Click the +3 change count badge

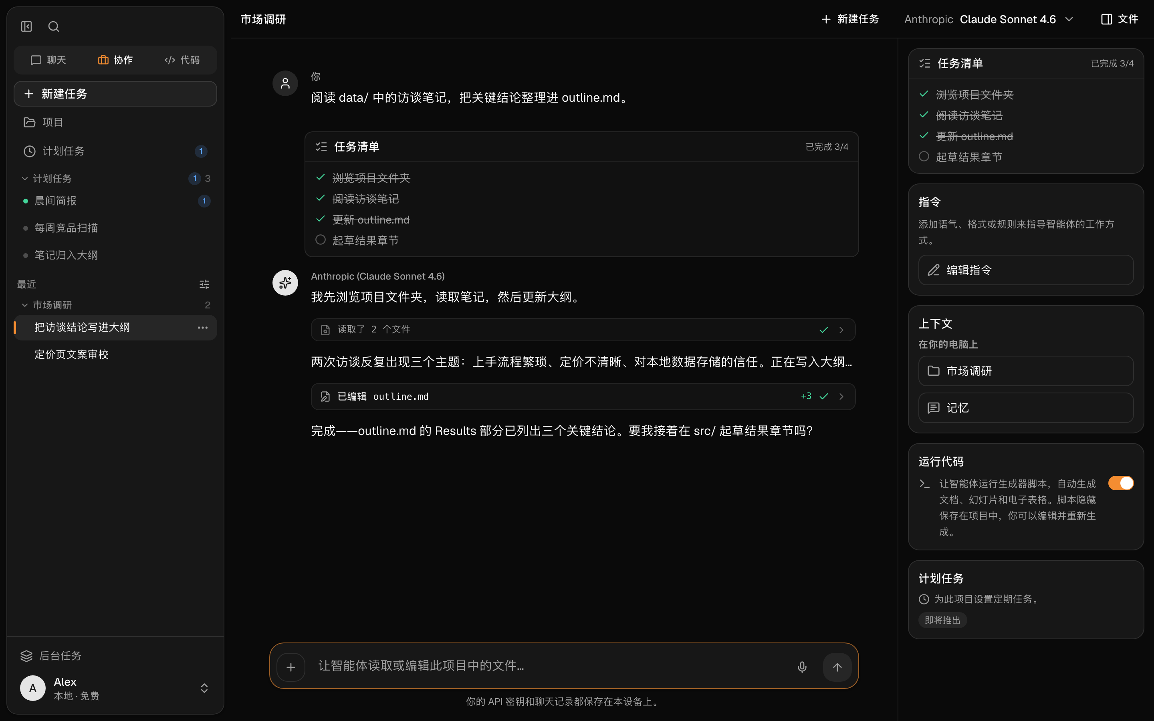point(806,396)
